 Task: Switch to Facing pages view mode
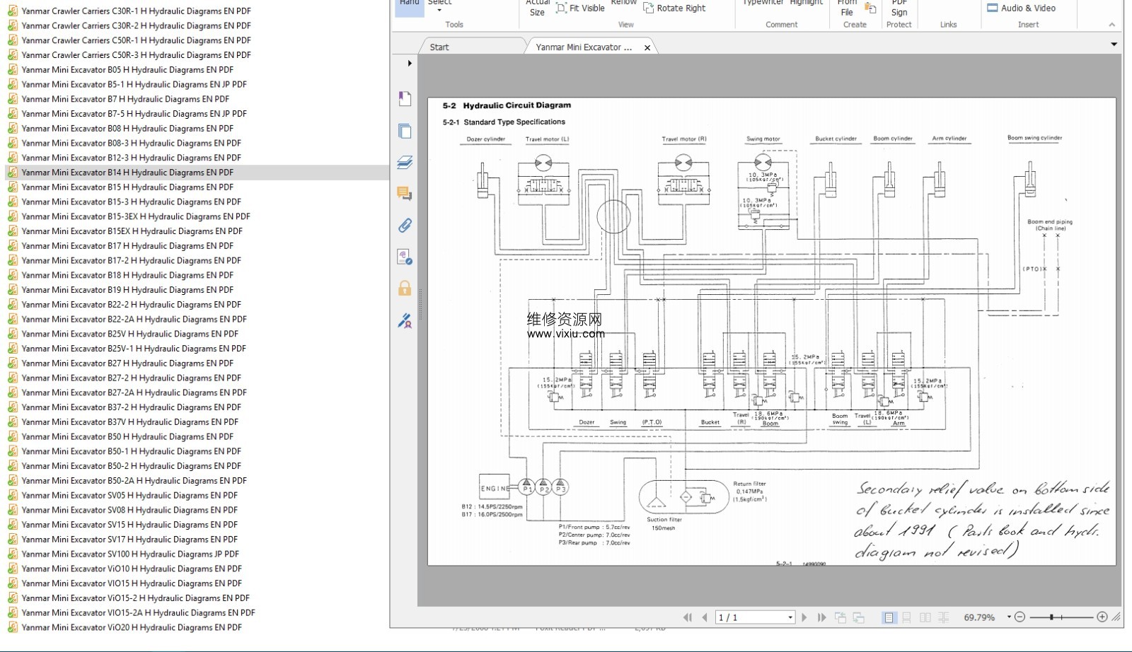[925, 617]
